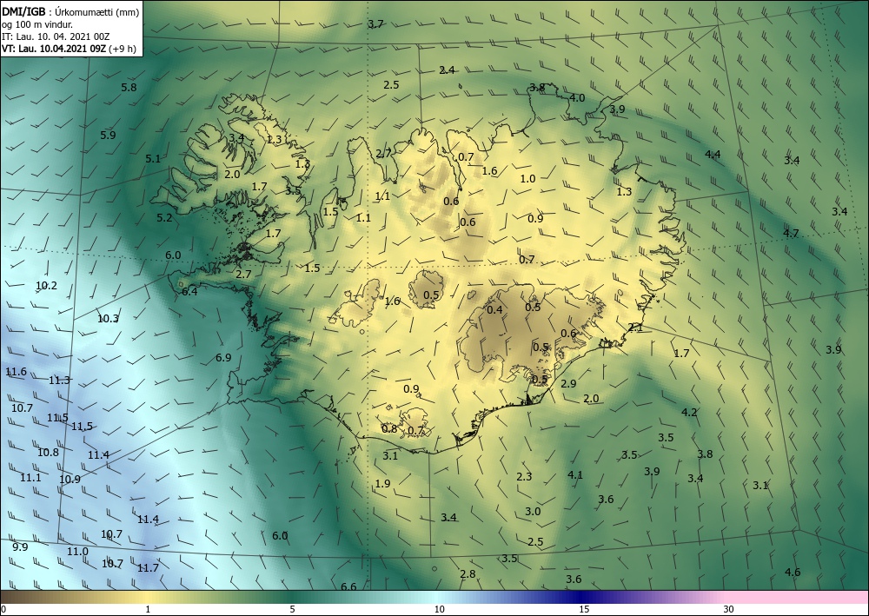Click the 11.0 value on the map
This screenshot has height=616, width=869.
(x=77, y=552)
